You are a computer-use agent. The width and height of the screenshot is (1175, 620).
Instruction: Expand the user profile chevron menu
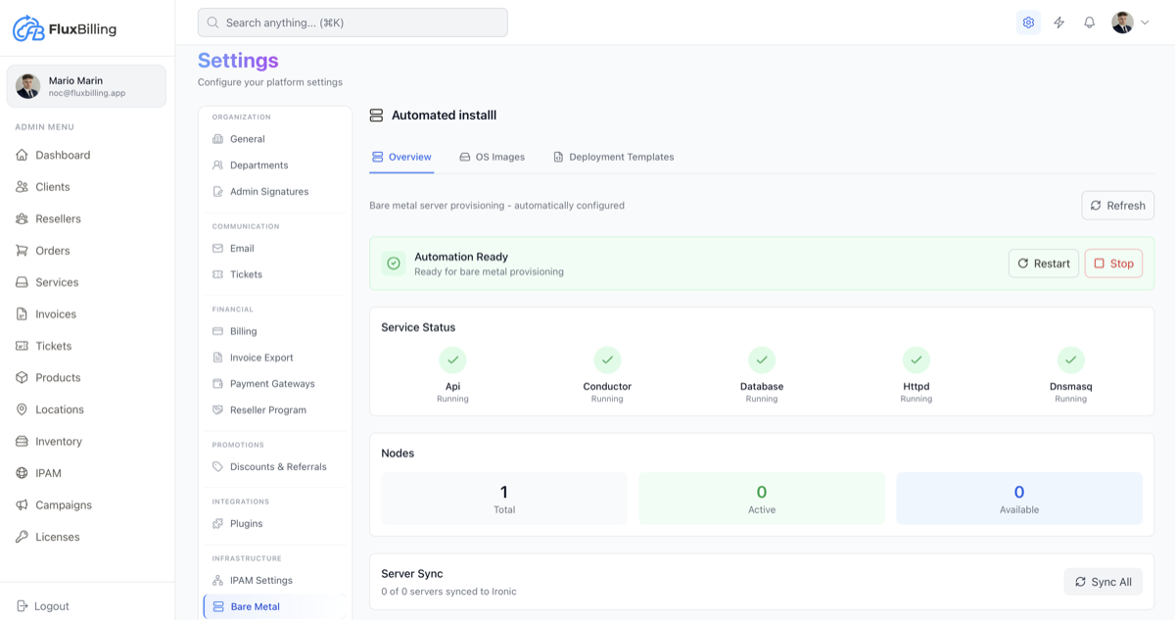(1144, 22)
